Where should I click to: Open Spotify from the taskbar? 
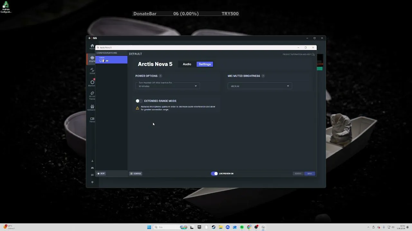(x=242, y=227)
